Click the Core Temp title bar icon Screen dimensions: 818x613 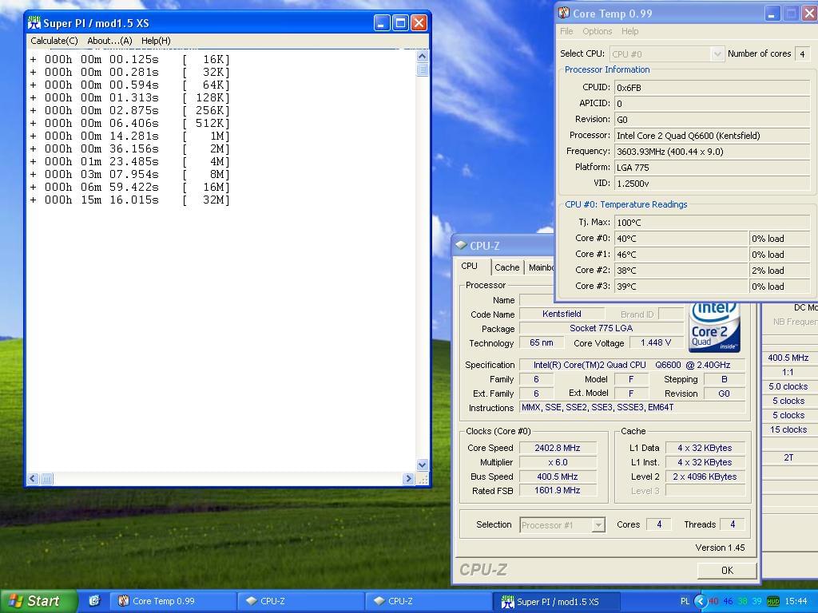pyautogui.click(x=564, y=14)
